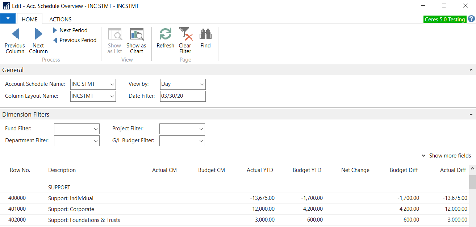Open the Account Schedule Name dropdown
This screenshot has height=227, width=476.
(x=112, y=84)
